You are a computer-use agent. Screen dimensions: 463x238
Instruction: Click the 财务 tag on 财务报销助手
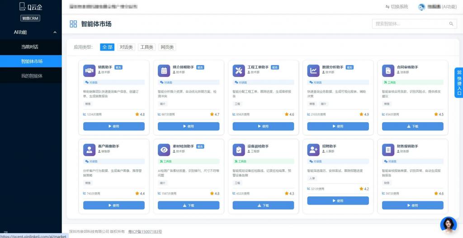pos(387,183)
